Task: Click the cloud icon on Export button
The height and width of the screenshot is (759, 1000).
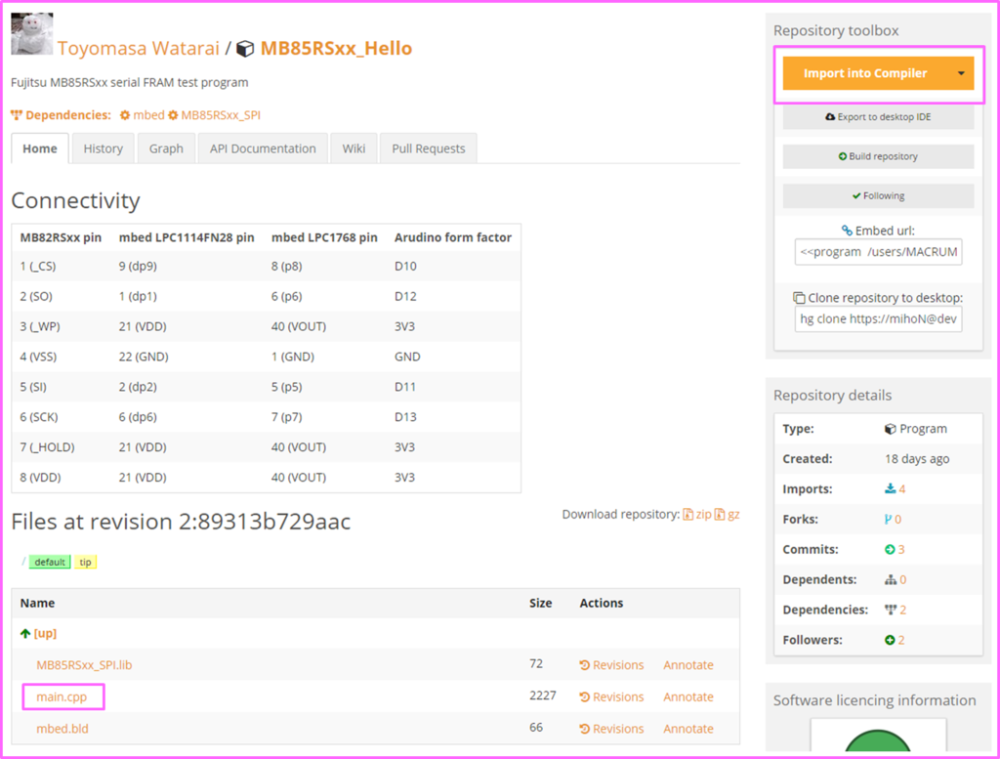Action: click(830, 117)
